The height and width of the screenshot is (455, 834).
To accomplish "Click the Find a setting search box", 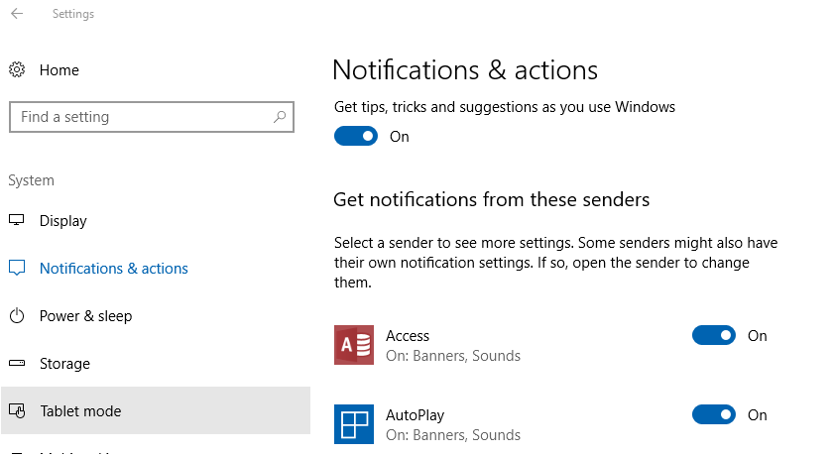I will coord(152,117).
